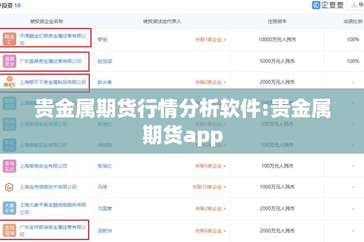Image resolution: width=364 pixels, height=242 pixels.
Task: Click the blue 大象平泰 logo icon
Action: coord(9,208)
